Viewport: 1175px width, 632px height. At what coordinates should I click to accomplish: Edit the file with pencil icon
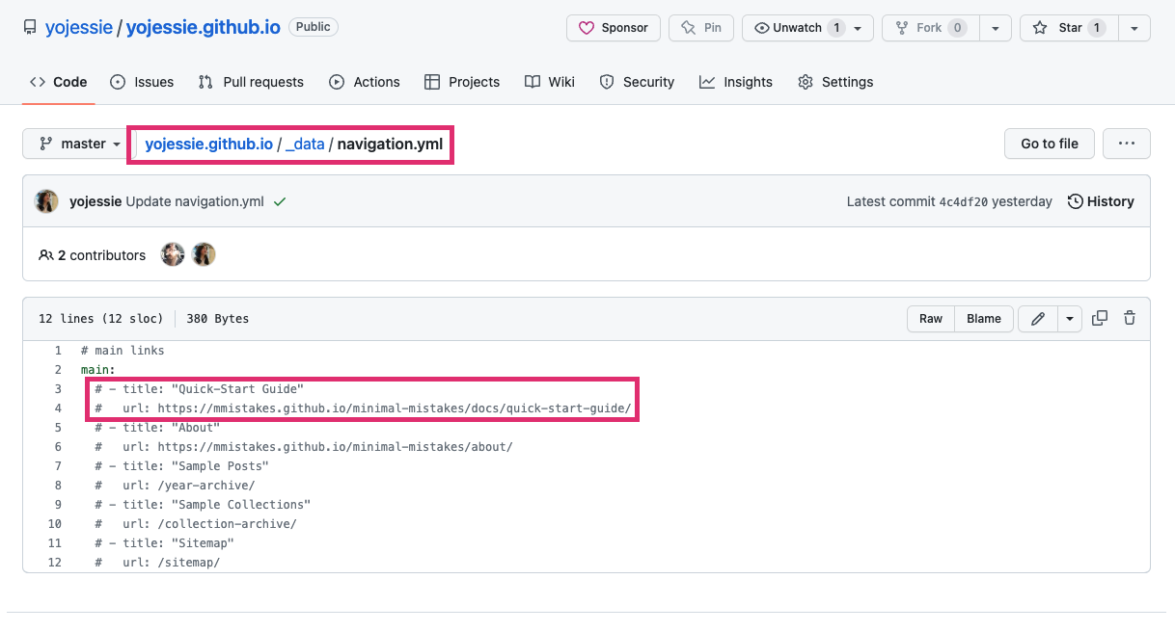(x=1038, y=319)
